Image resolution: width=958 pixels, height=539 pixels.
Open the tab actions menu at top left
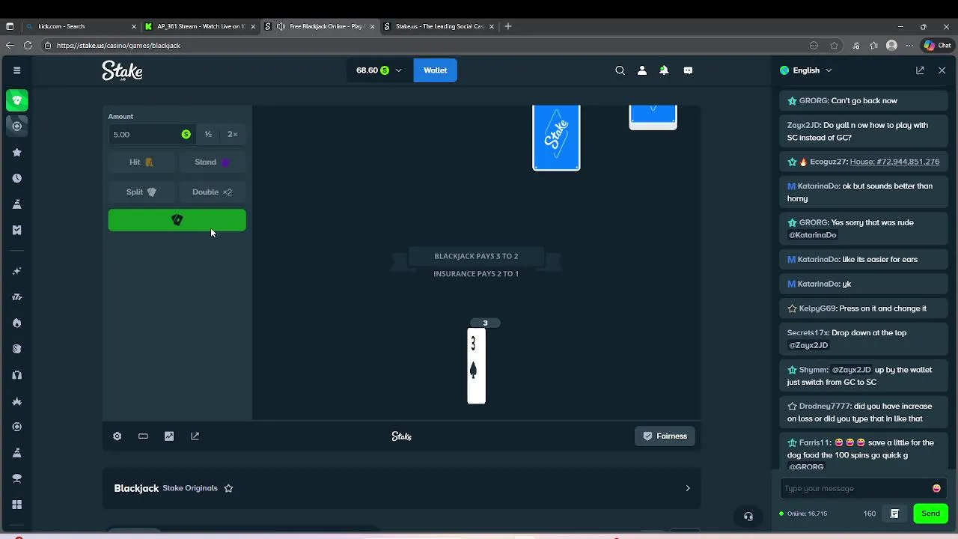coord(10,26)
